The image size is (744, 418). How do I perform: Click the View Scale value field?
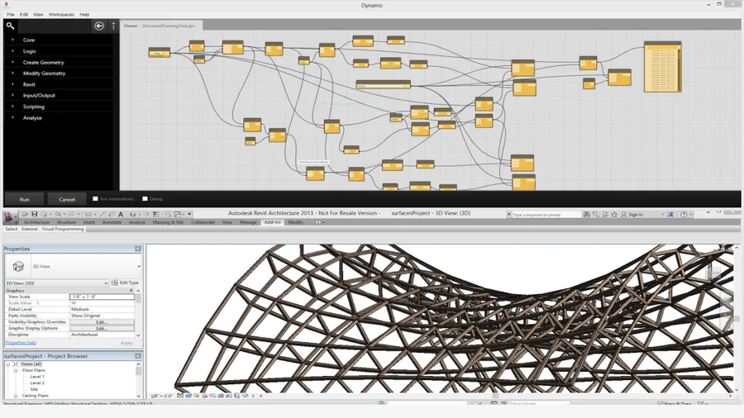[x=102, y=297]
